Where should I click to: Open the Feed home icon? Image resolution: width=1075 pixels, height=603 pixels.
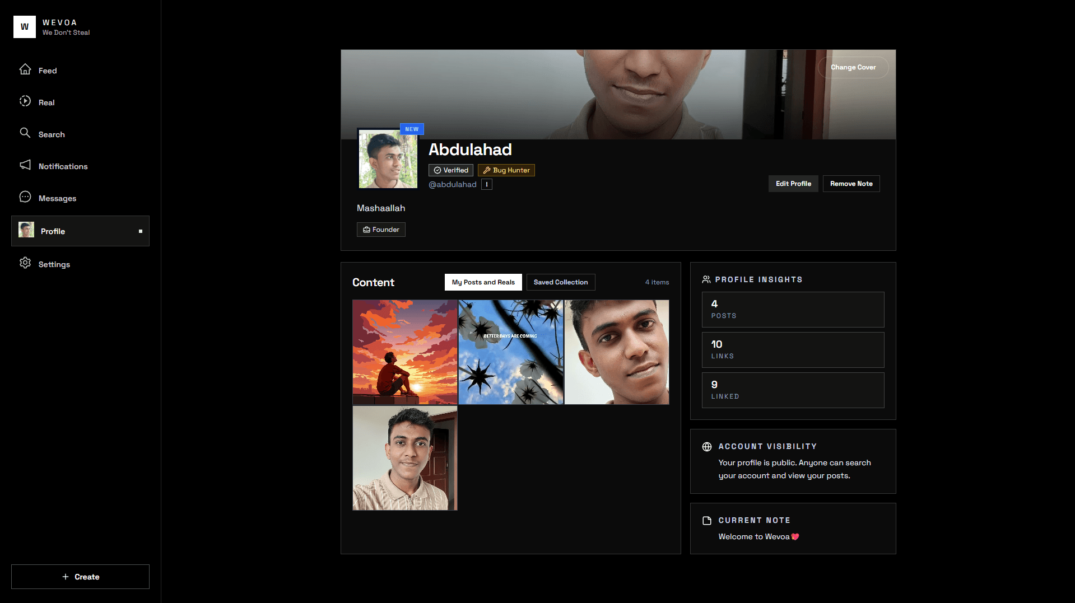(25, 69)
